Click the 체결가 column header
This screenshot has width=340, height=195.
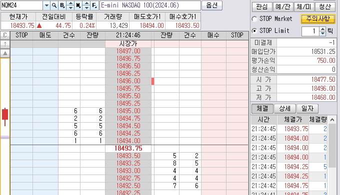(x=293, y=120)
